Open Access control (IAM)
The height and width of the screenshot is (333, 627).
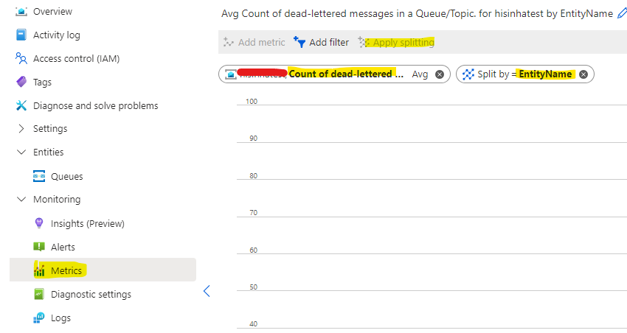click(x=77, y=59)
